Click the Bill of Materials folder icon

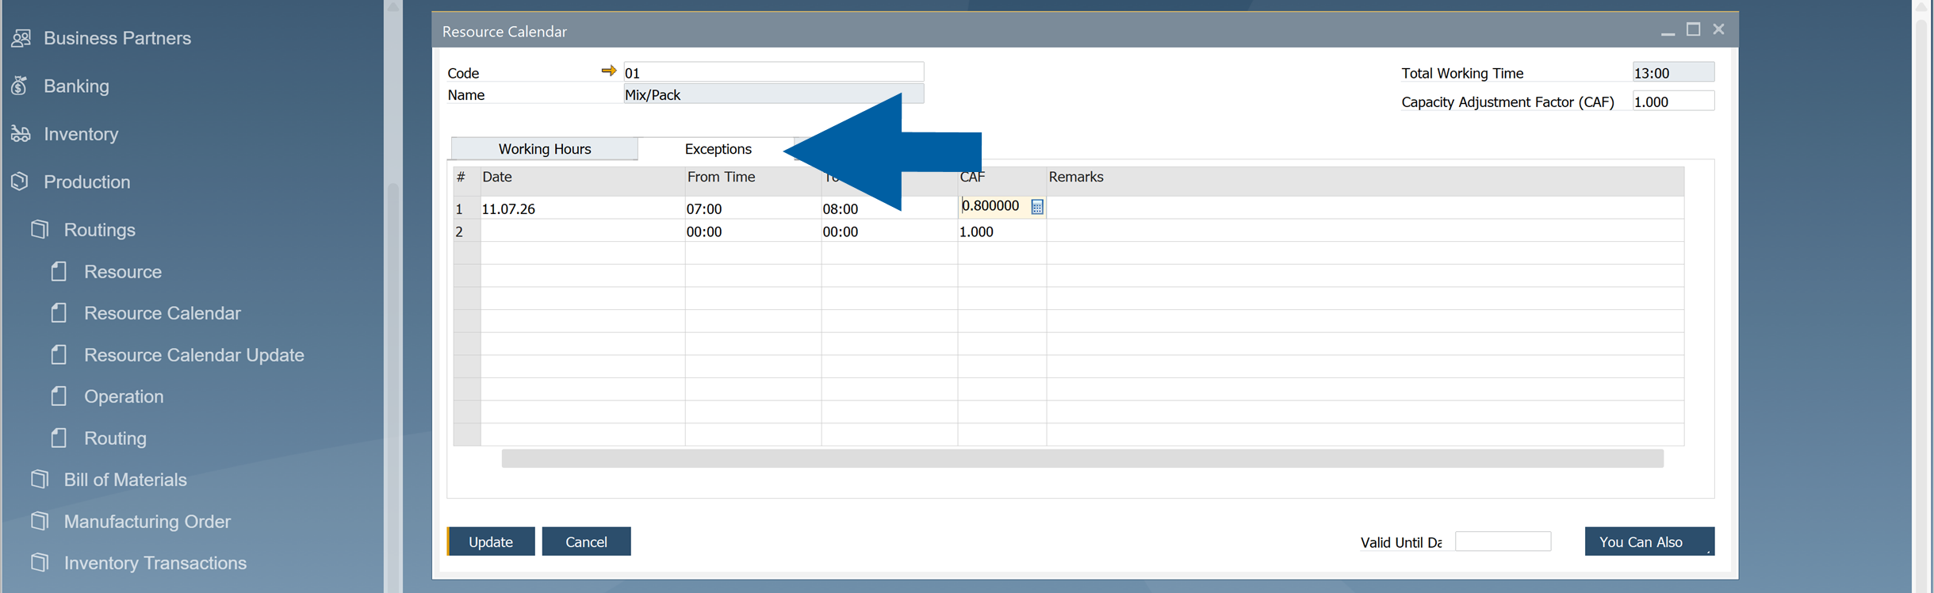click(40, 480)
